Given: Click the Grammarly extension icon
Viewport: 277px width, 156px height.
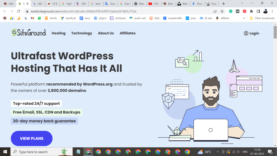Looking at the screenshot, I should 231,11.
